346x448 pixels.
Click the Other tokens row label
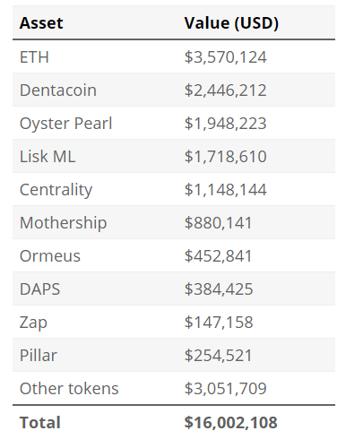pyautogui.click(x=69, y=389)
